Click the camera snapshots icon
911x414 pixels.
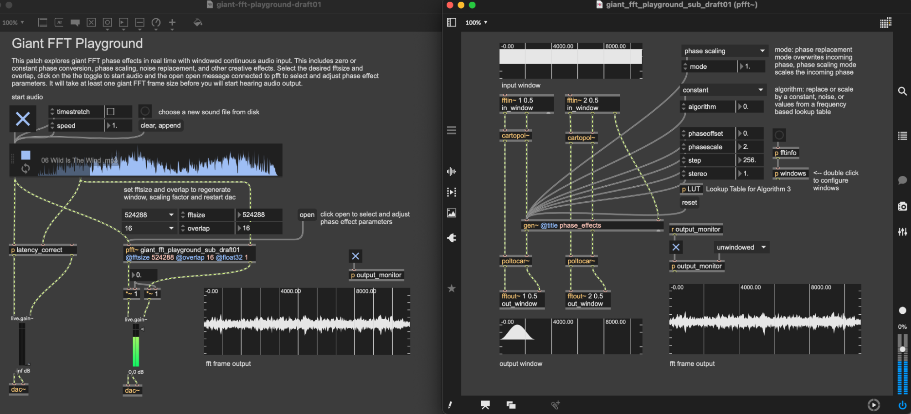click(x=902, y=206)
